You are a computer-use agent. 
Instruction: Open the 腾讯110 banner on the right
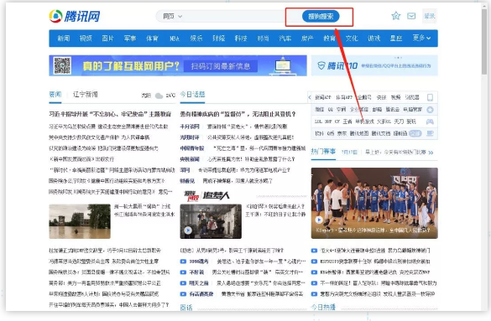(374, 65)
